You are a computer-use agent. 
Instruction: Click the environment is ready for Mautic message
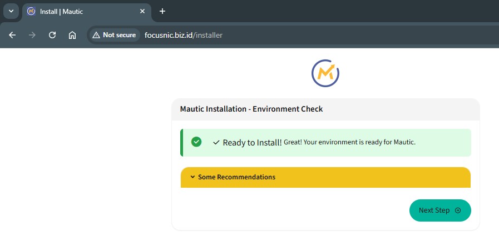pyautogui.click(x=349, y=142)
